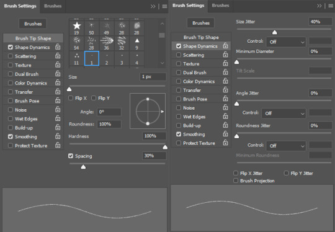Click the brush list scroll-up arrow
This screenshot has height=232, width=335.
[x=162, y=24]
